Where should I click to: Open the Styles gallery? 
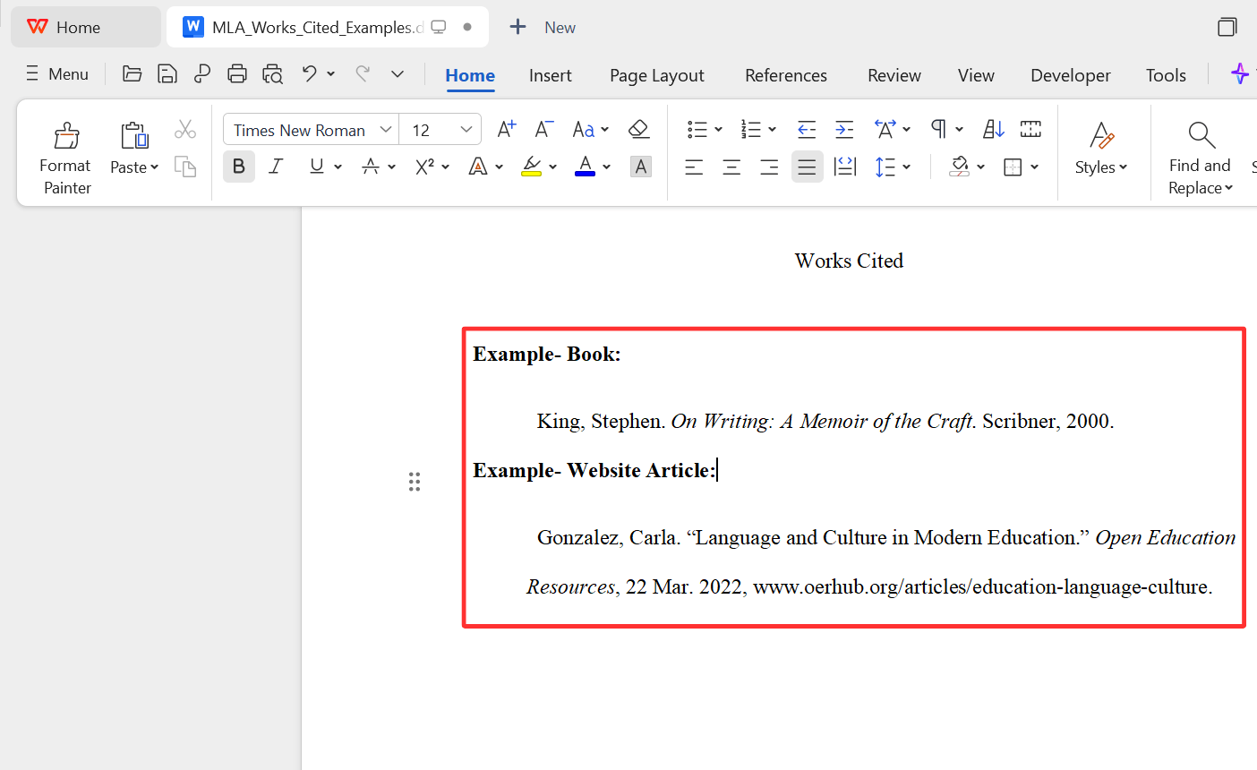click(x=1100, y=153)
